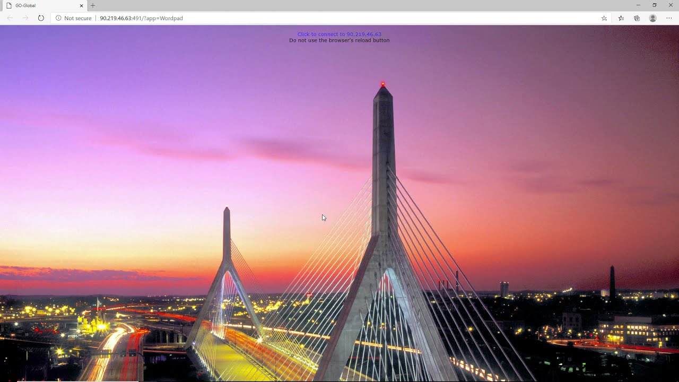Restore down the browser window
This screenshot has width=679, height=382.
654,5
